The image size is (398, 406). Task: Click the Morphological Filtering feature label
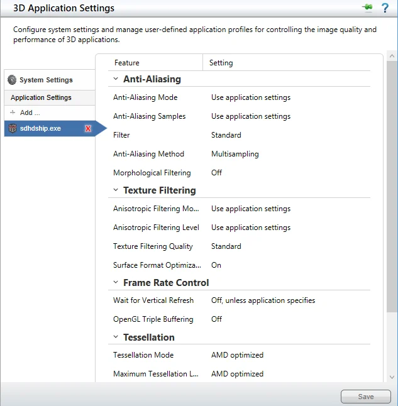[152, 173]
